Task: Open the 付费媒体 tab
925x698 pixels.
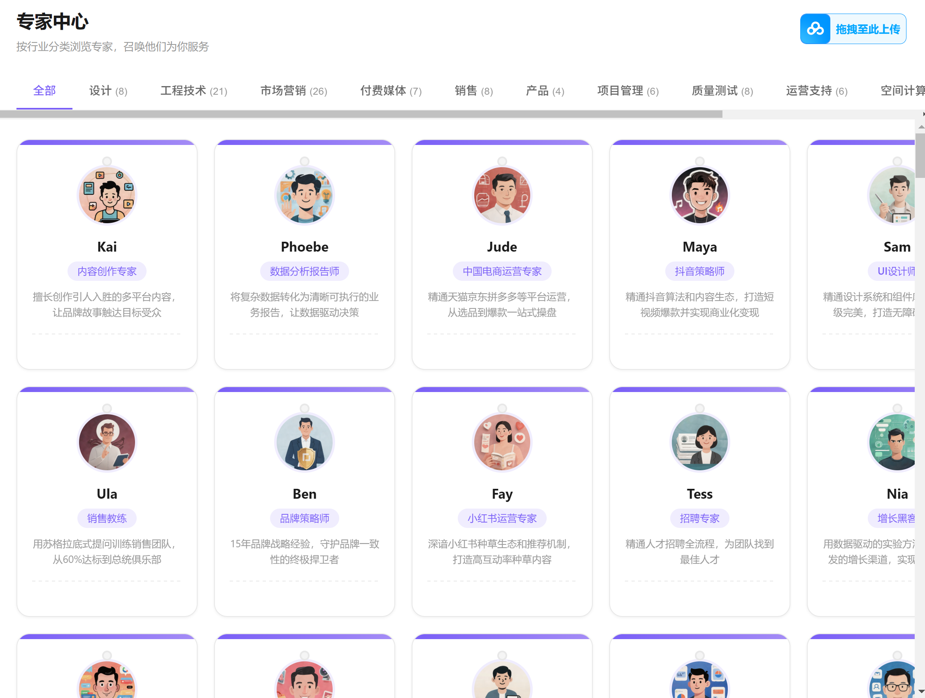Action: coord(391,91)
